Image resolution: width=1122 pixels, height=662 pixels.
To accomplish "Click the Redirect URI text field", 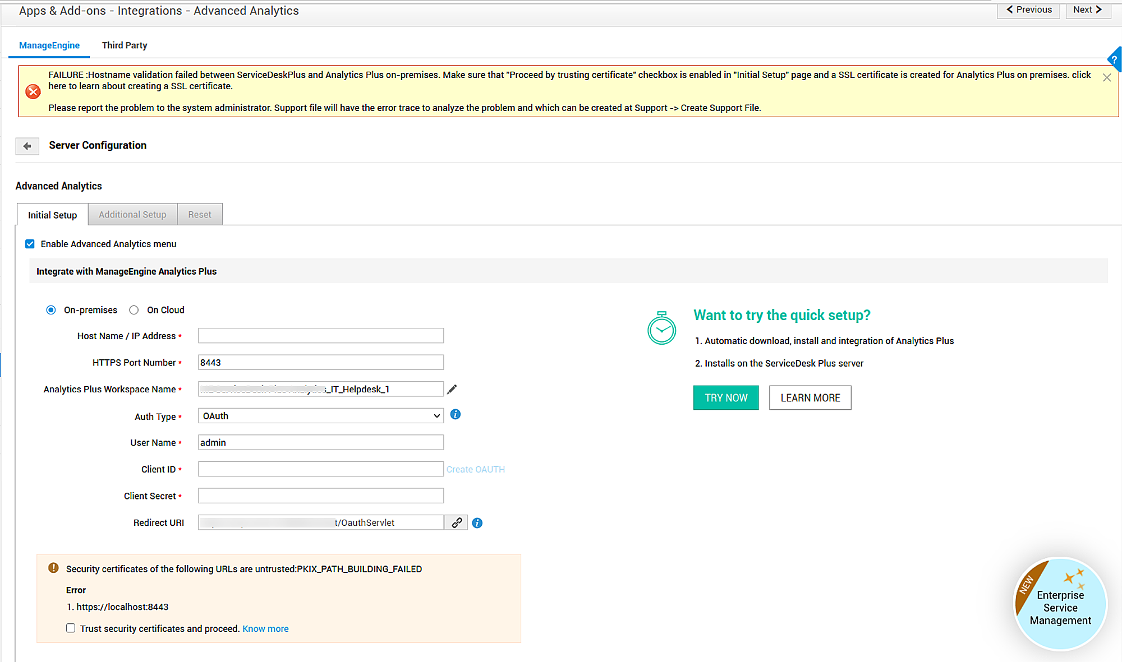I will pos(321,522).
